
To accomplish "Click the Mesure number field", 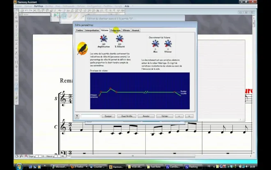I will (57, 156).
